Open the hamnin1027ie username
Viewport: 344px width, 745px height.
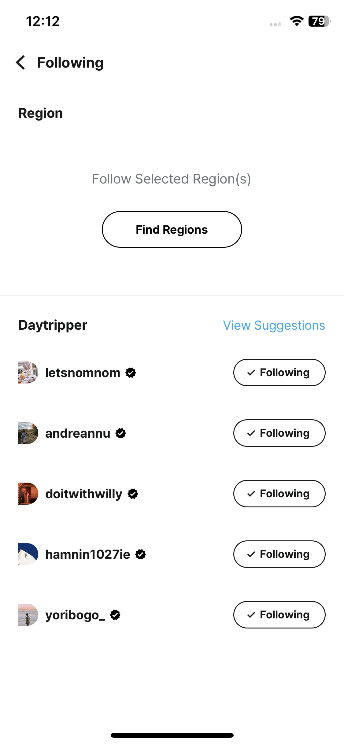pyautogui.click(x=88, y=554)
